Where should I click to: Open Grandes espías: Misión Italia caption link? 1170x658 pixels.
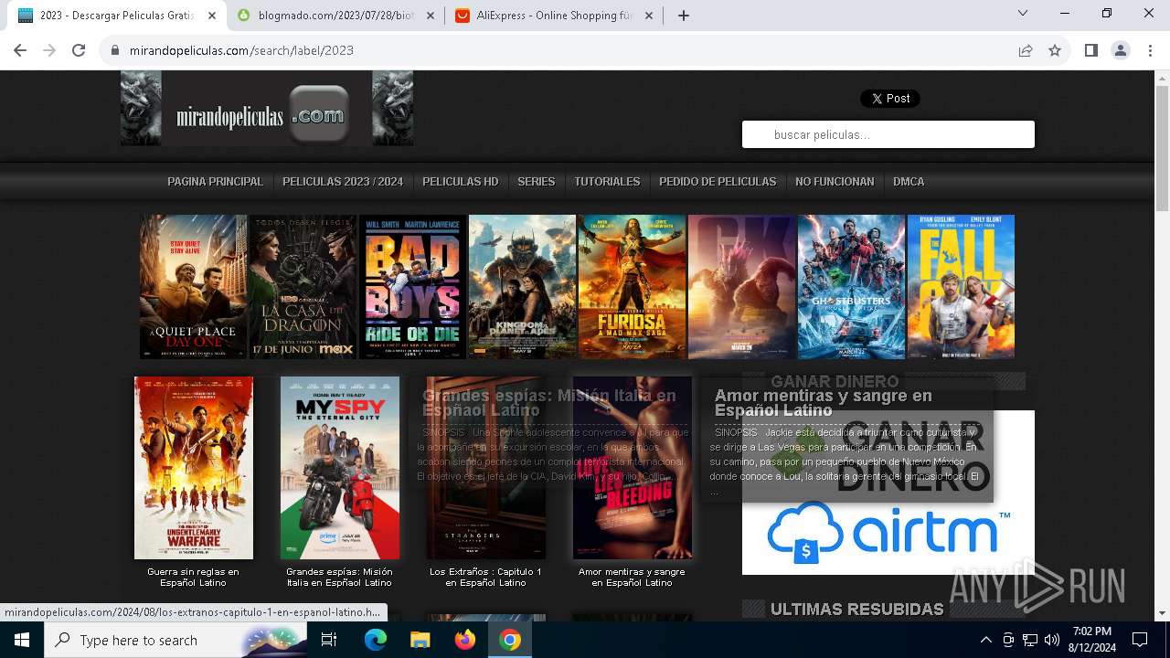click(x=339, y=577)
